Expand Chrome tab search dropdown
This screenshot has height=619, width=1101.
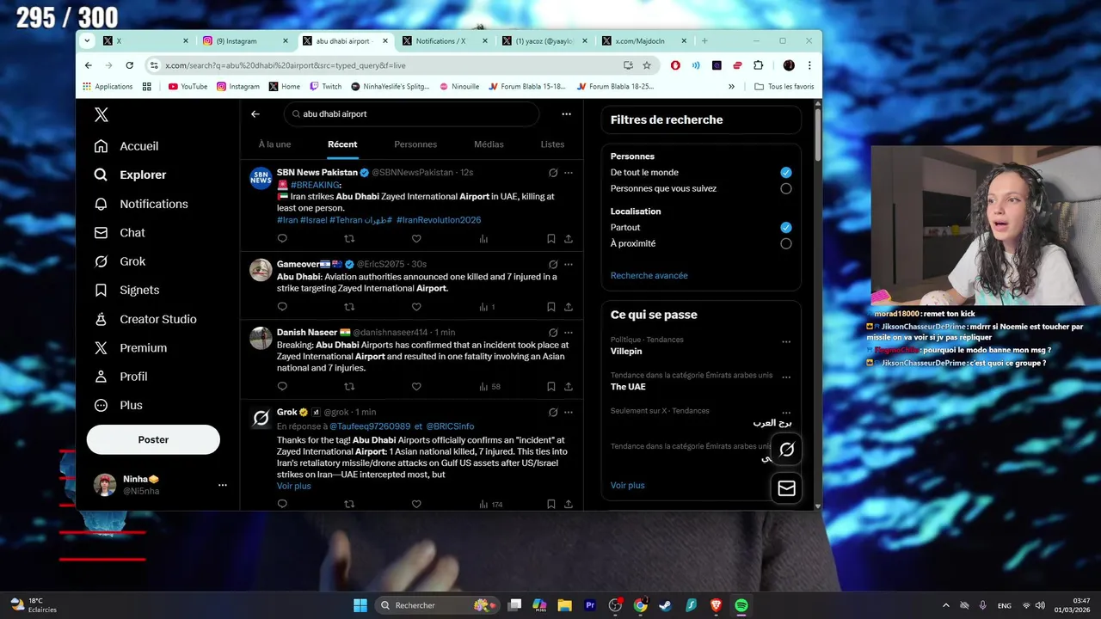(87, 40)
